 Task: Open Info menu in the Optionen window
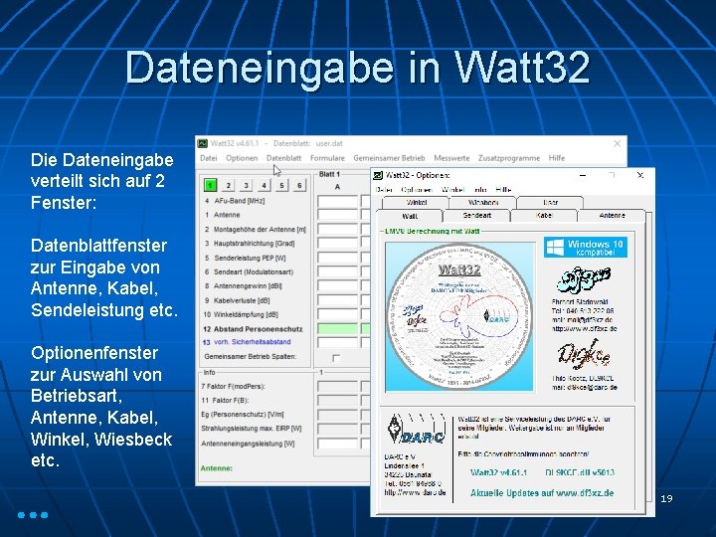480,190
